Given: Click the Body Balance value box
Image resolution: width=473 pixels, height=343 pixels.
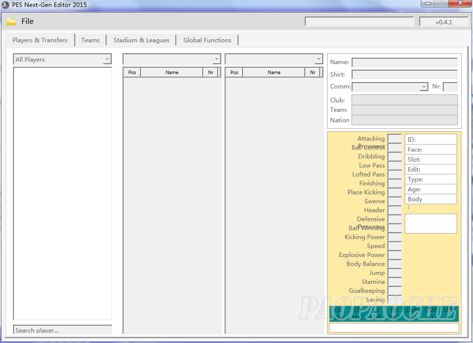Looking at the screenshot, I should point(394,264).
